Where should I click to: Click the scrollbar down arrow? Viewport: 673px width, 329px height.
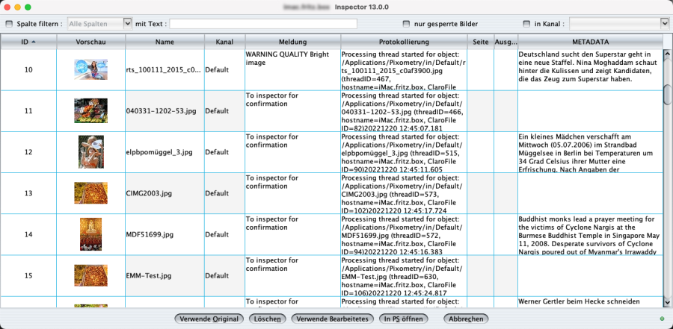tap(668, 304)
